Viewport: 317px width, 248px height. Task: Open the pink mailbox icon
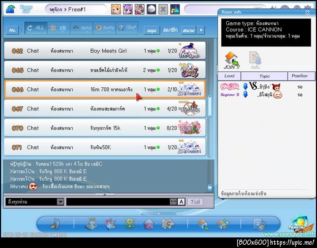click(x=148, y=225)
